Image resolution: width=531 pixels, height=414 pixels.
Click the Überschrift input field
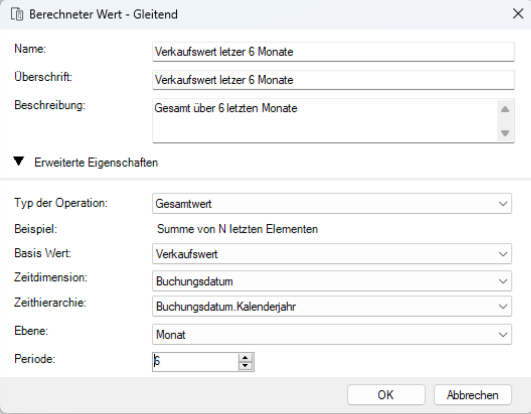[333, 80]
